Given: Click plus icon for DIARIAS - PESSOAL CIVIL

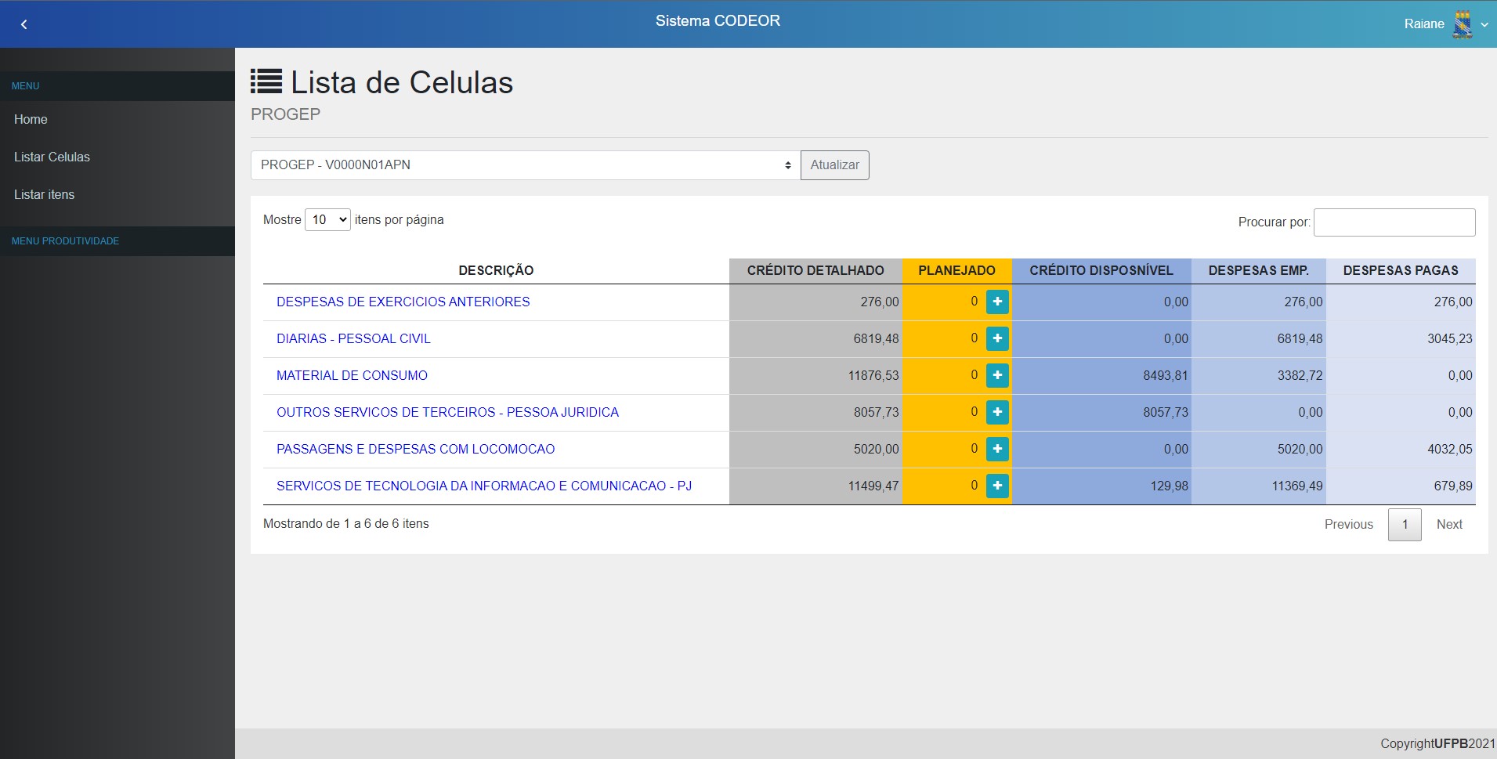Looking at the screenshot, I should (x=996, y=338).
